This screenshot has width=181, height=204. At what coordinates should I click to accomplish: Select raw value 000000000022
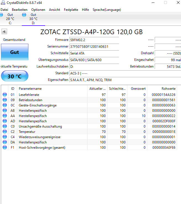[164, 116]
